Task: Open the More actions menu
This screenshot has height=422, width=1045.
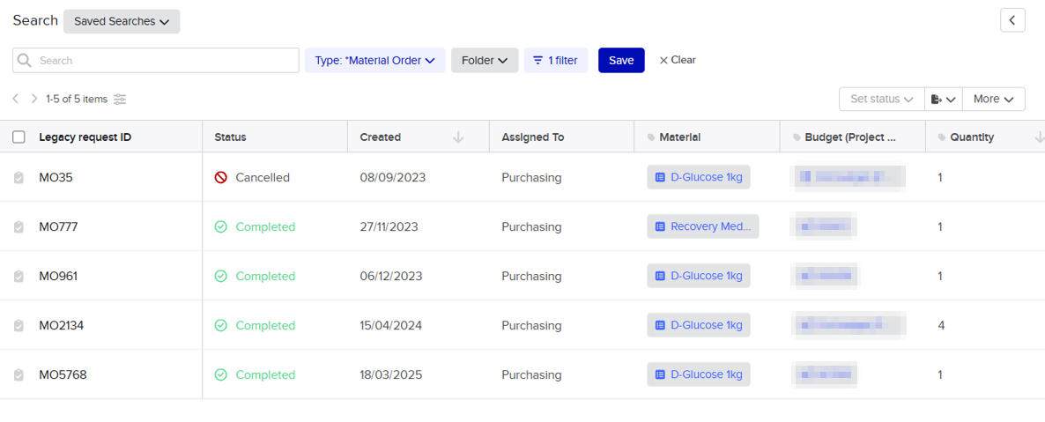Action: [x=993, y=100]
